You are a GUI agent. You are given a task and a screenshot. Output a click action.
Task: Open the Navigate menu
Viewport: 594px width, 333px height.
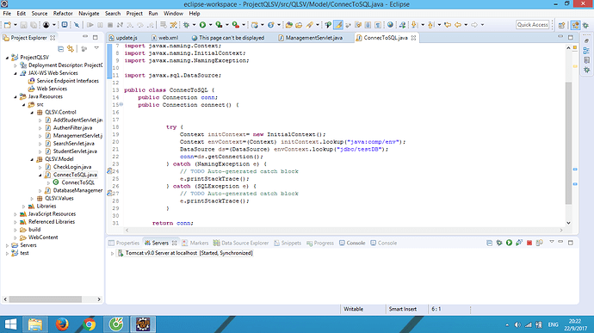tap(89, 13)
